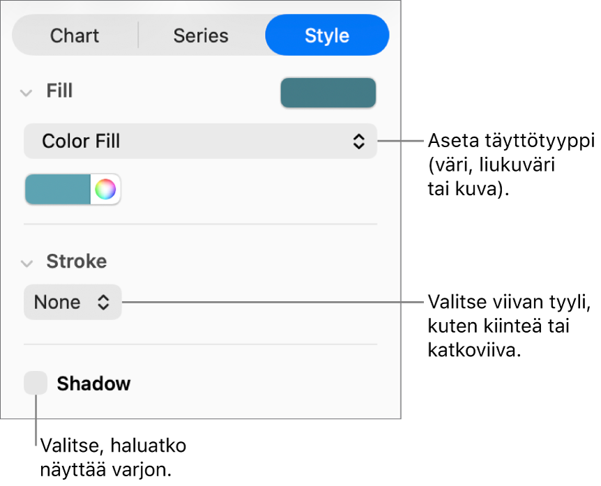Click the Fill style preview swatch
601x486 pixels.
pos(328,93)
